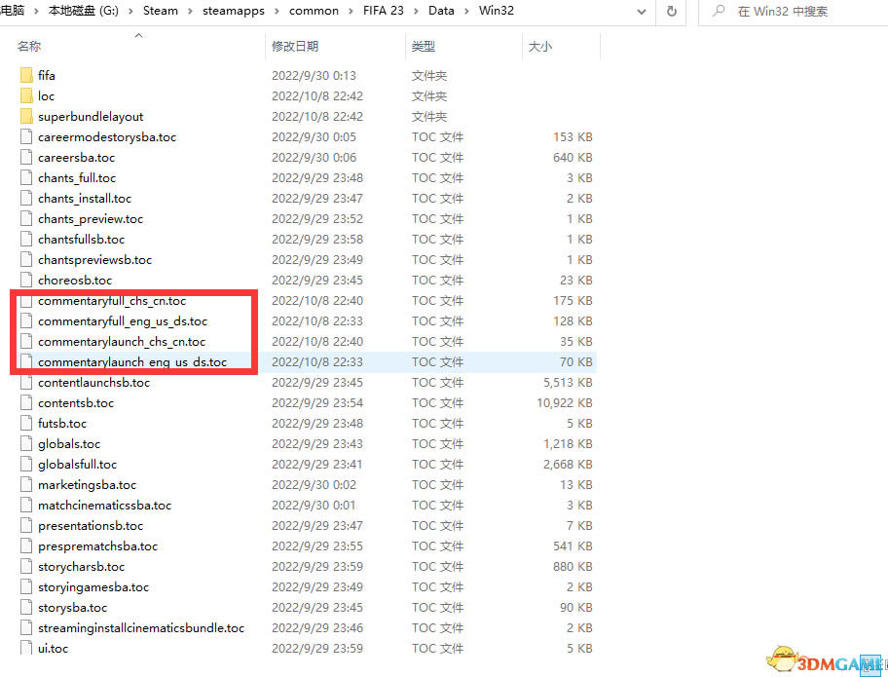Open the address bar history dropdown

tap(641, 11)
